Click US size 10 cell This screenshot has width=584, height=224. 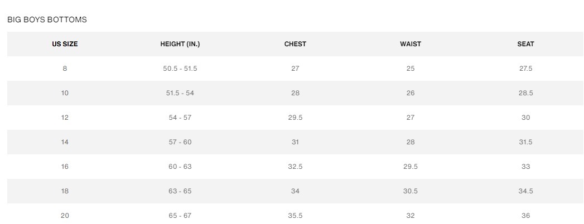pyautogui.click(x=65, y=93)
